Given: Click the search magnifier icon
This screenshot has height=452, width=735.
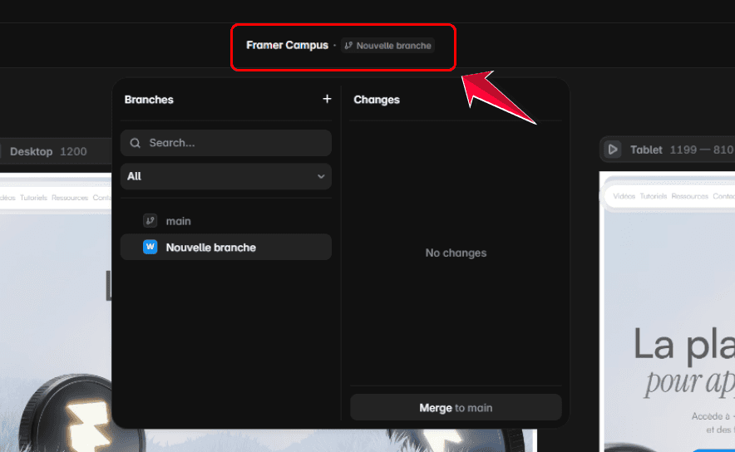Looking at the screenshot, I should pos(135,143).
